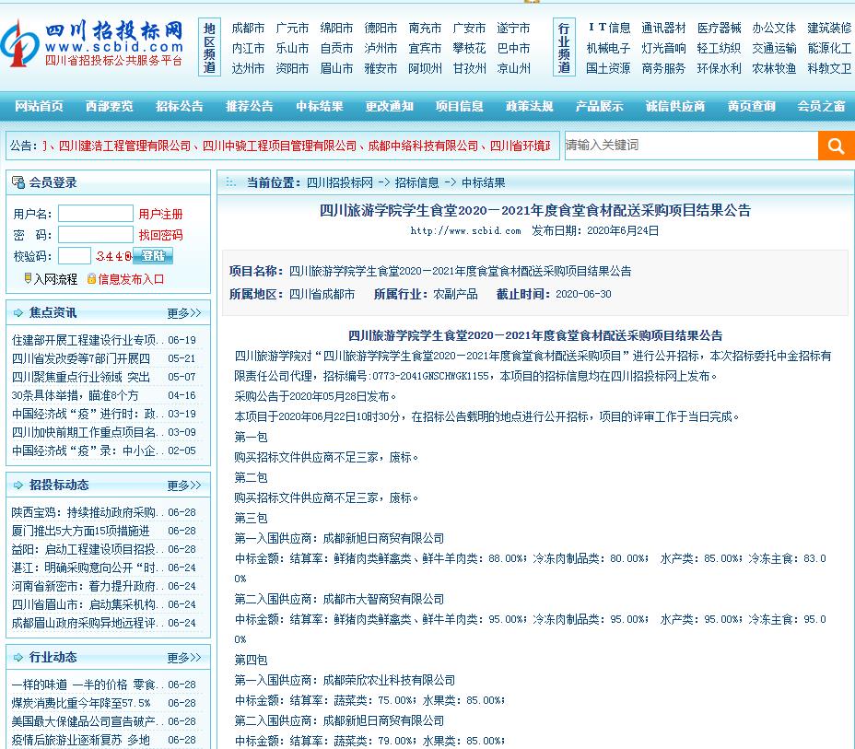Open 政策法规 navigation item
This screenshot has height=749, width=855.
[x=530, y=106]
